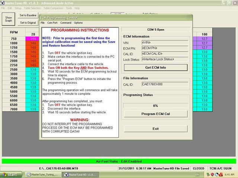Click the column 100 header
The height and width of the screenshot is (178, 238).
205,34
